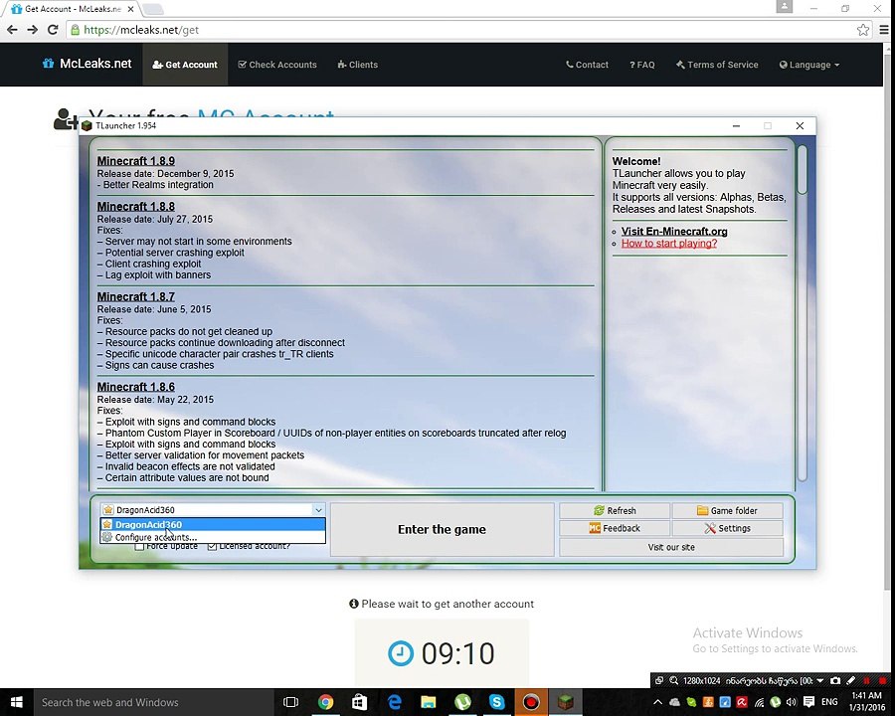Viewport: 895px width, 716px height.
Task: Open Microsoft Edge from the taskbar
Action: tap(394, 702)
